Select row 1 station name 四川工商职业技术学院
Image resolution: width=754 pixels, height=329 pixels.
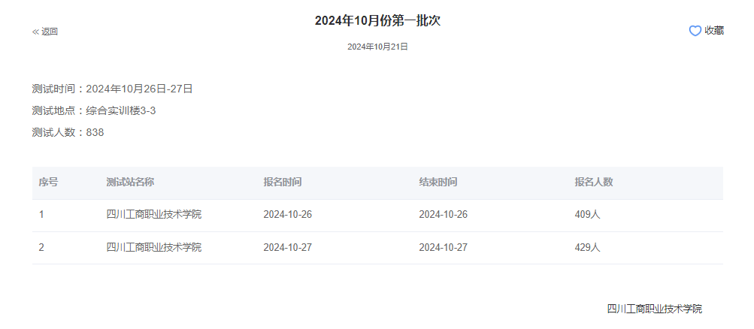[x=154, y=215]
